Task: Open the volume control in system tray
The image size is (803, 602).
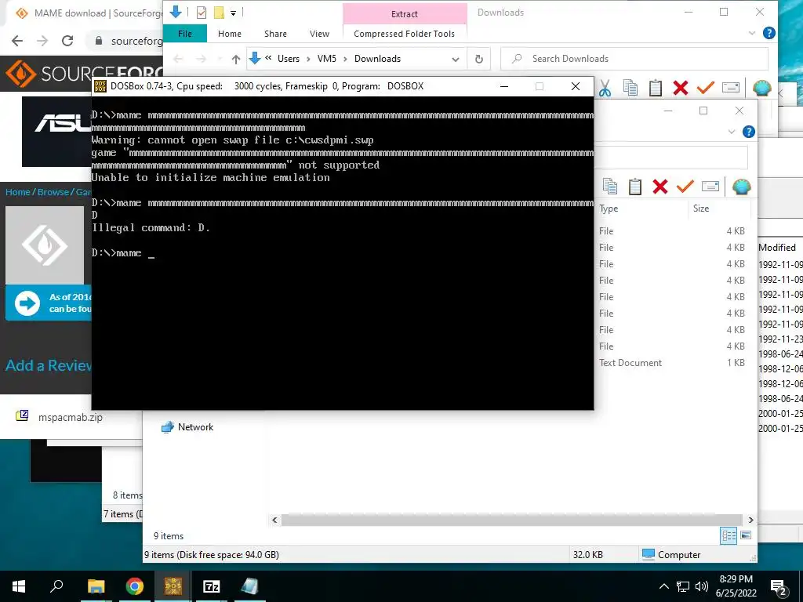Action: click(702, 586)
